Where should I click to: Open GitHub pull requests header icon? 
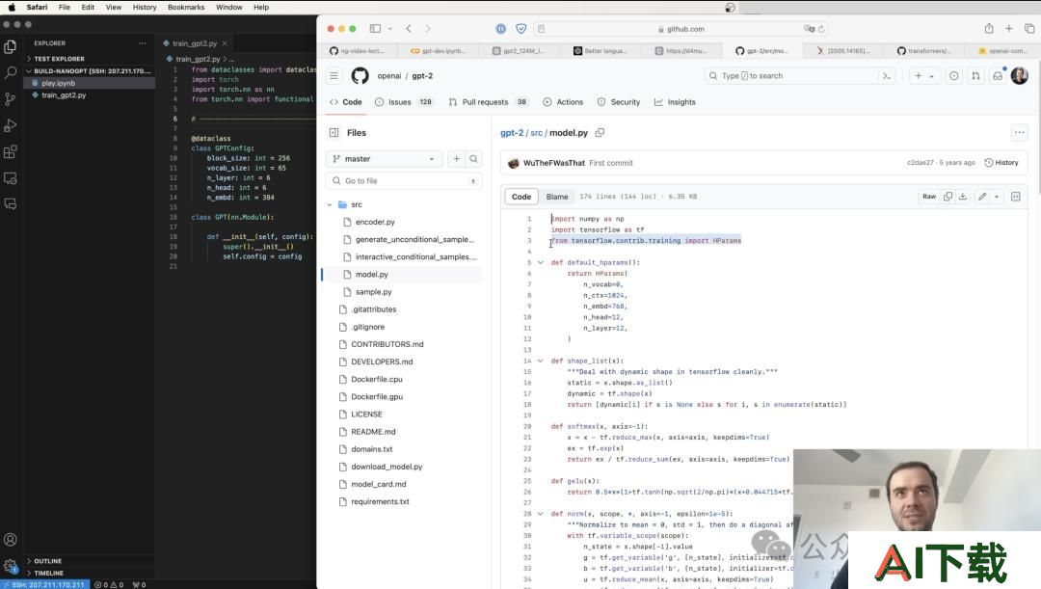click(x=975, y=76)
